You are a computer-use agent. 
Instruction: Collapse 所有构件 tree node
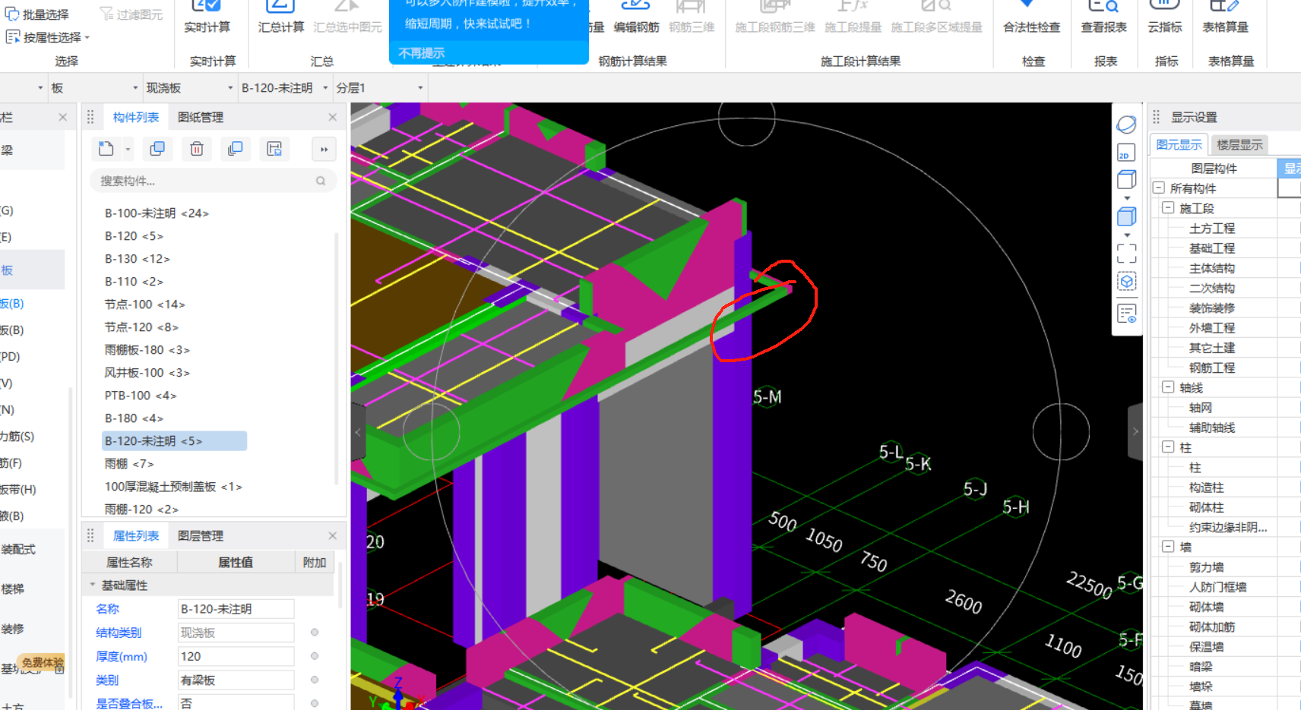pyautogui.click(x=1159, y=188)
